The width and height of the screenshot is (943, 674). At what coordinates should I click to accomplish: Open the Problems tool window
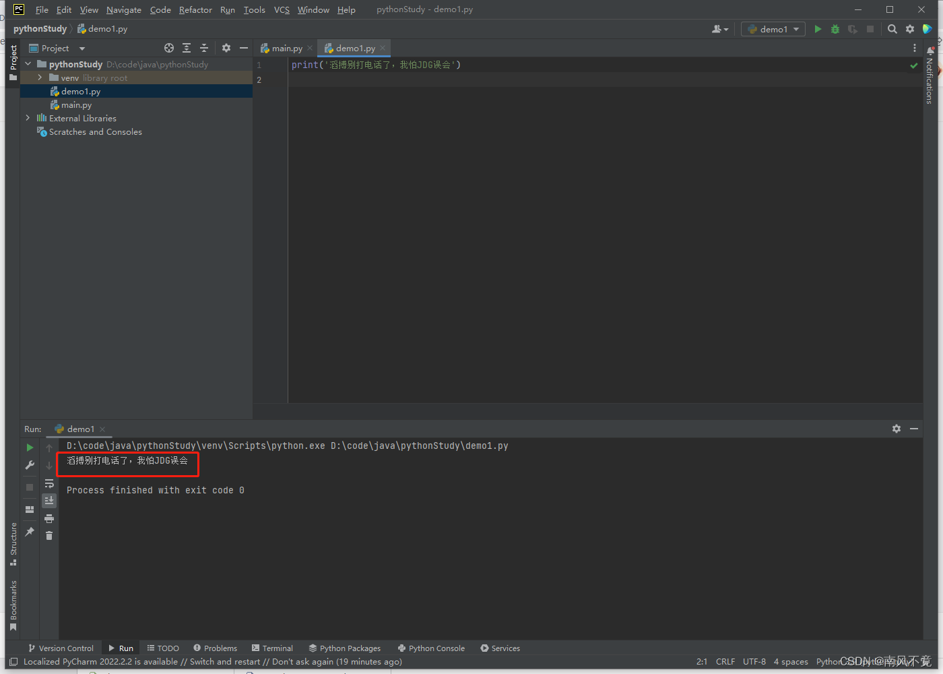216,648
